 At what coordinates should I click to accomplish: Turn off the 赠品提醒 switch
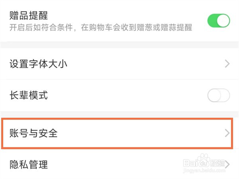tap(219, 21)
